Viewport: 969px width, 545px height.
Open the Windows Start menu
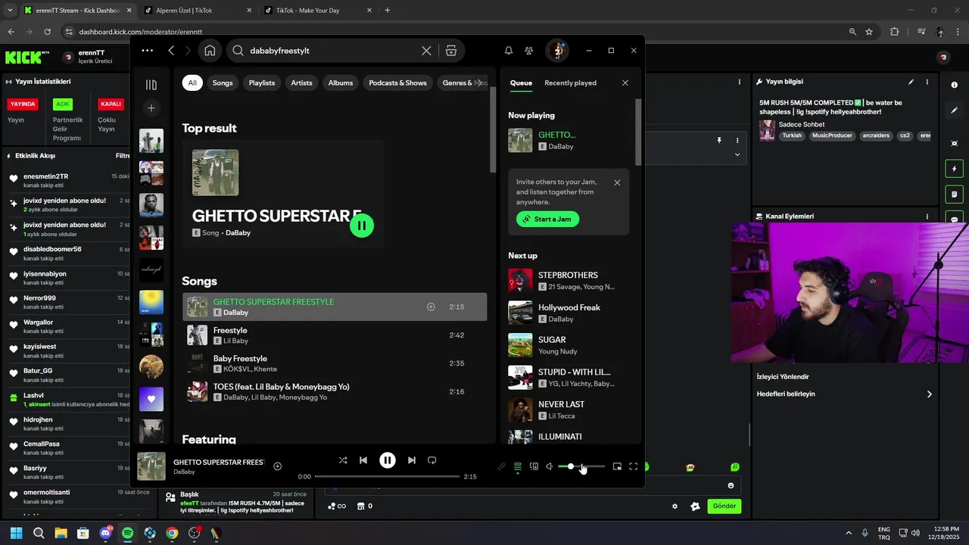click(16, 533)
